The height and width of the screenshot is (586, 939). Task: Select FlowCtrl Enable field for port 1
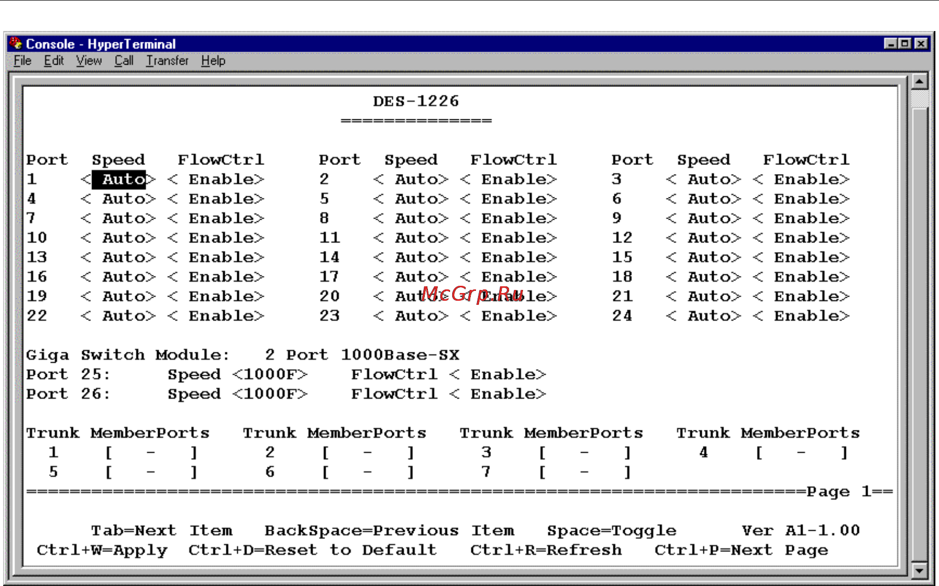point(216,179)
